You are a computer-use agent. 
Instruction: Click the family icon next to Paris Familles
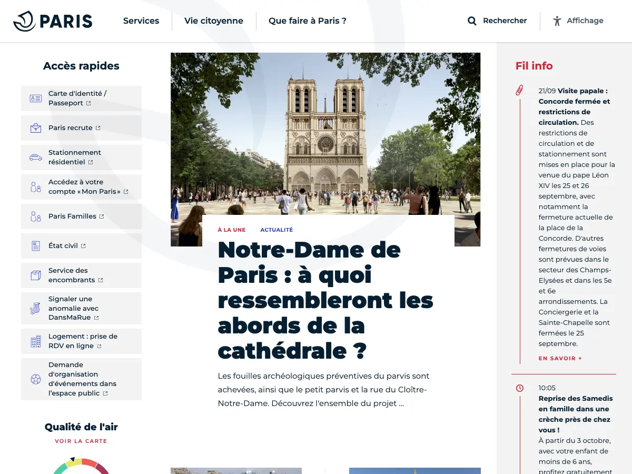(36, 216)
